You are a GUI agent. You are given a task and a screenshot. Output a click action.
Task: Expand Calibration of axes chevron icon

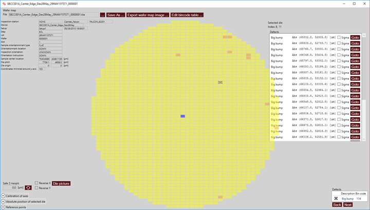(3, 196)
